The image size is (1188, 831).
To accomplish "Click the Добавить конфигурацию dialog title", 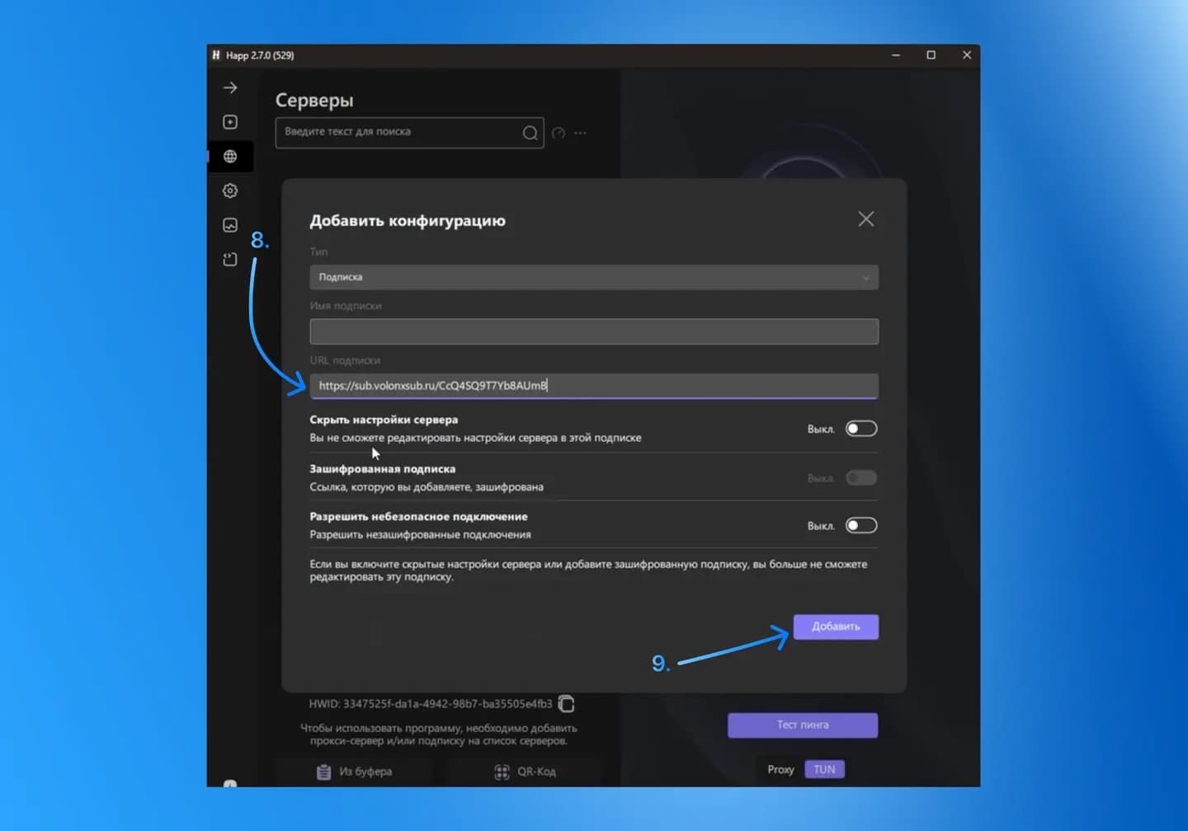I will tap(408, 221).
